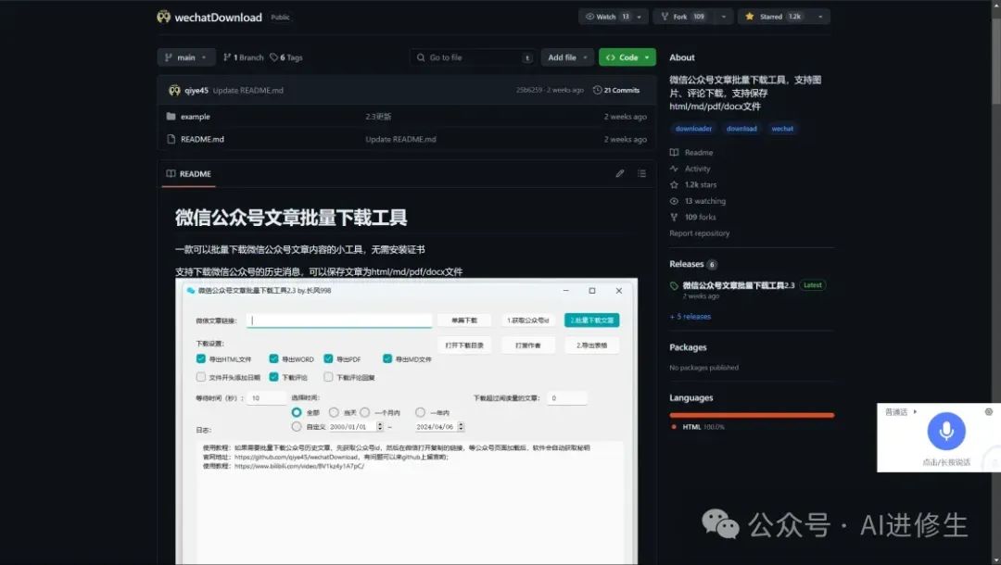This screenshot has width=1001, height=565.
Task: Click the README.md file icon
Action: [171, 139]
